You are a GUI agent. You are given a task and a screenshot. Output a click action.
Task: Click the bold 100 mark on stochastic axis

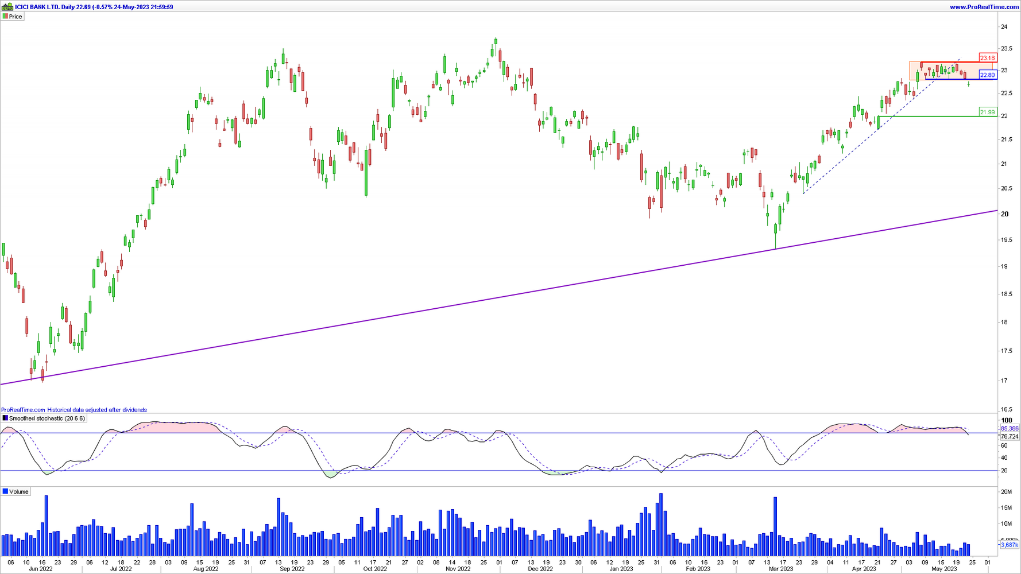[x=1007, y=420]
